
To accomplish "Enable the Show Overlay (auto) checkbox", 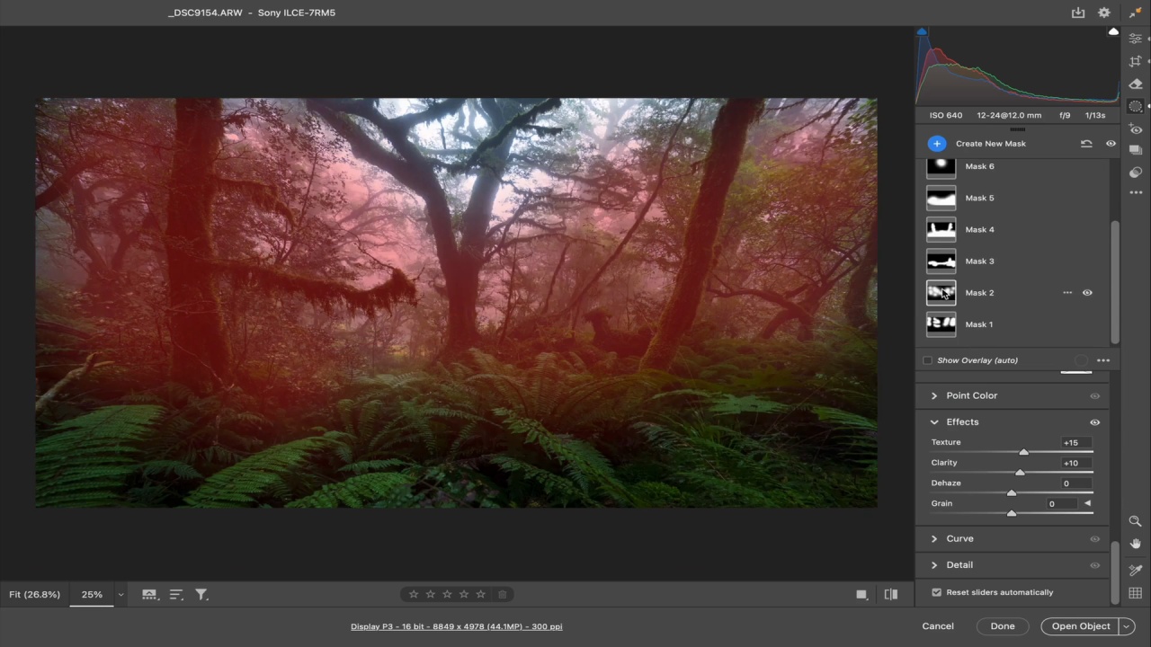I will [x=927, y=360].
